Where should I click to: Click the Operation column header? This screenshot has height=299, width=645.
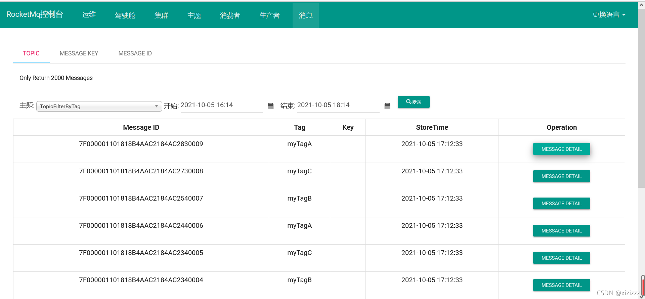[x=562, y=127]
